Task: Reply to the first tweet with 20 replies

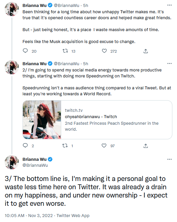Action: 25,51
